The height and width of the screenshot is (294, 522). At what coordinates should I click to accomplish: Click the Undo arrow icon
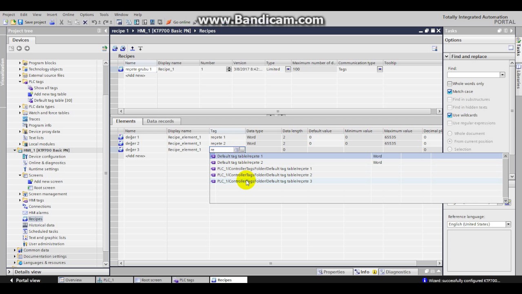tap(94, 22)
